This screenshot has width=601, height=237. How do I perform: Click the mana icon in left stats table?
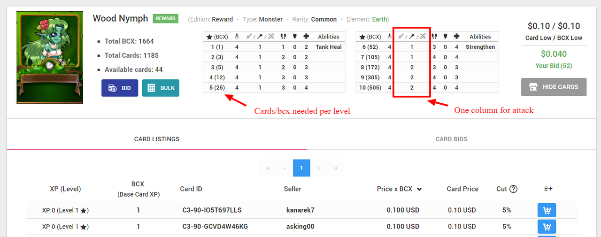(x=237, y=37)
